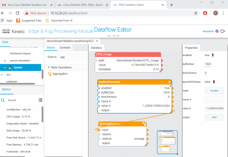This screenshot has height=157, width=228.
Task: Select the realtimeRecorder block header
Action: pos(135,82)
